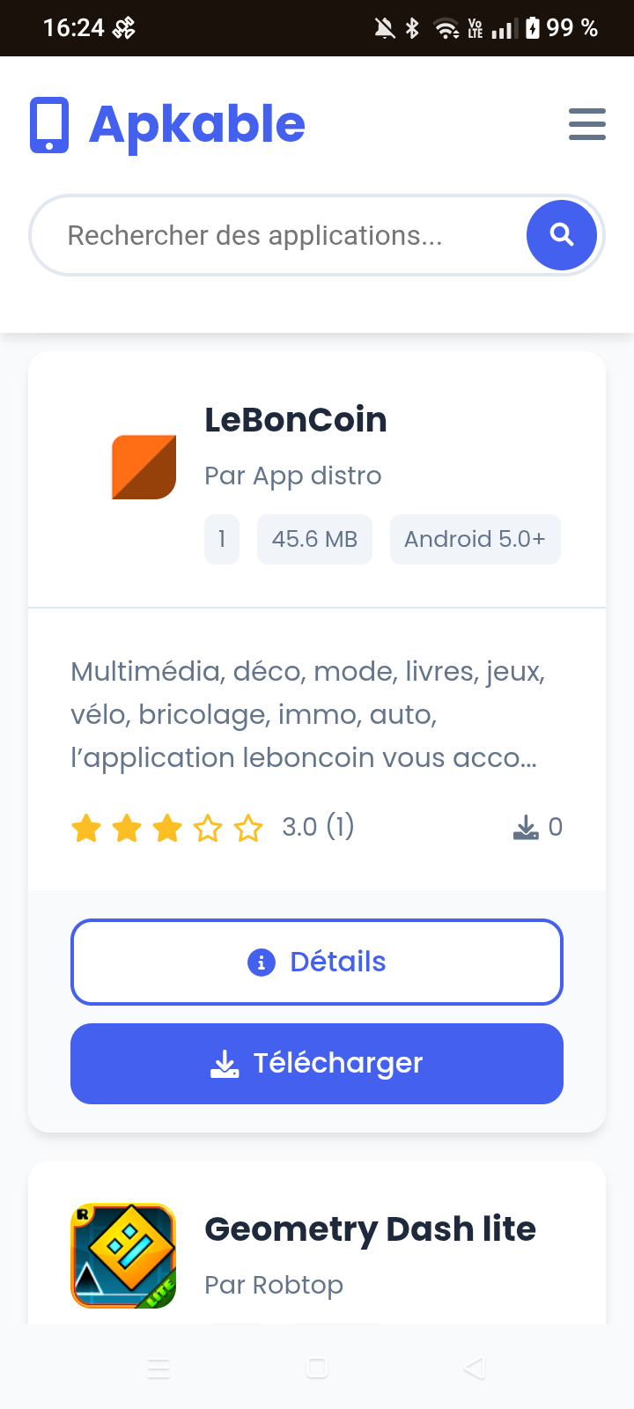Tap the Apkable brand name text
Screen dimensions: 634x1409
pyautogui.click(x=197, y=124)
